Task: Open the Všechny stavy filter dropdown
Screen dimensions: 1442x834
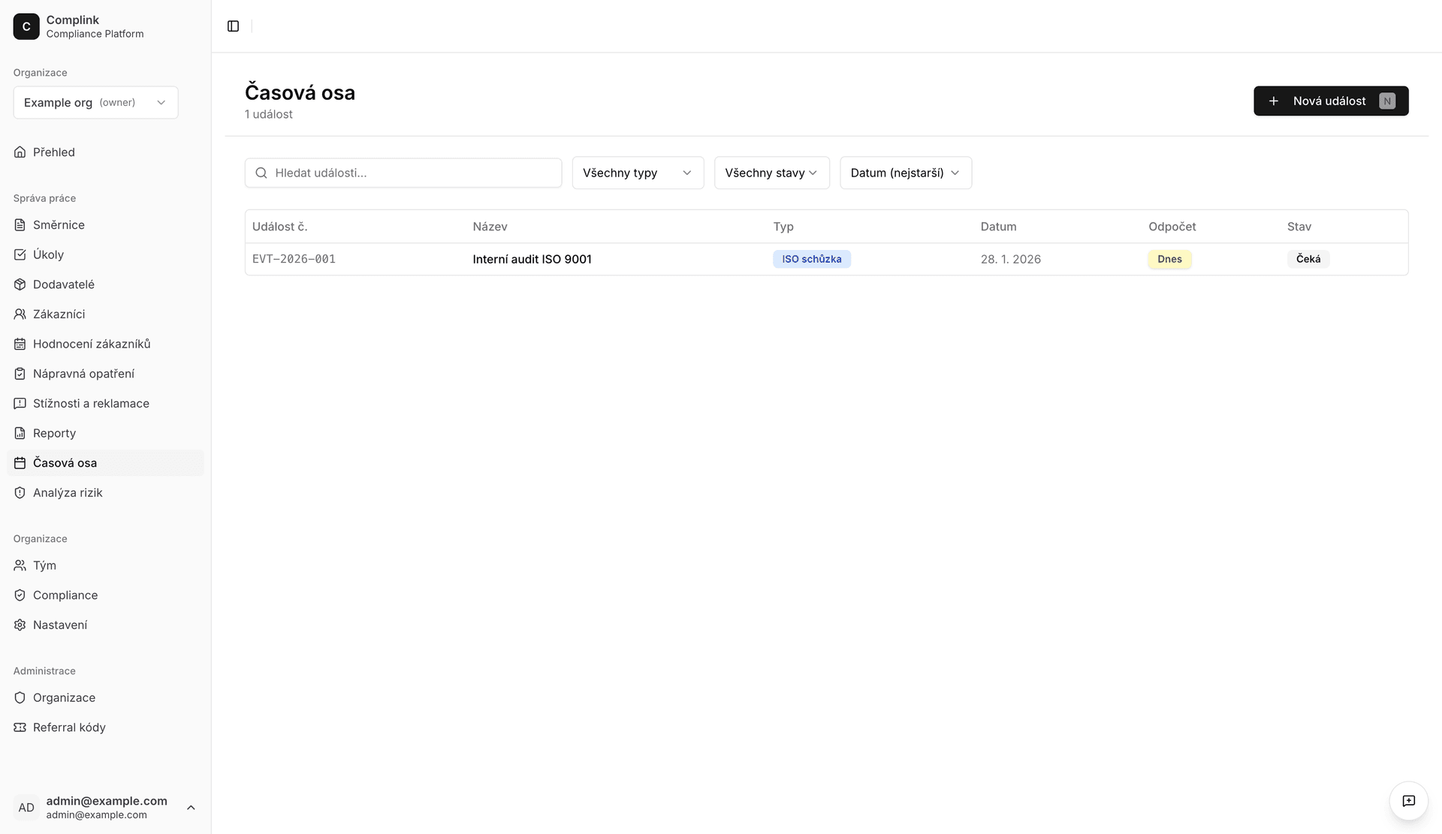Action: point(771,173)
